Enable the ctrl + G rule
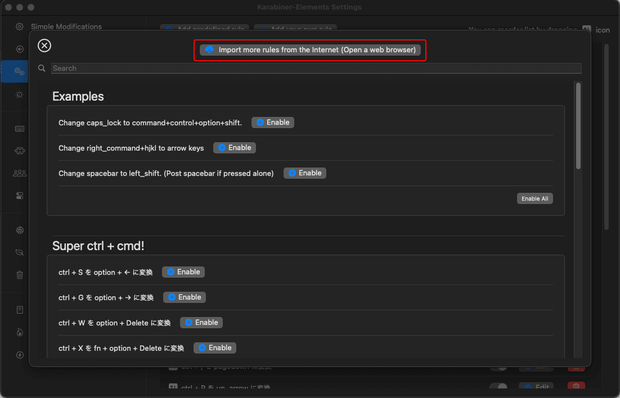 185,297
